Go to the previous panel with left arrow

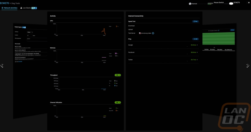[x=2, y=66]
